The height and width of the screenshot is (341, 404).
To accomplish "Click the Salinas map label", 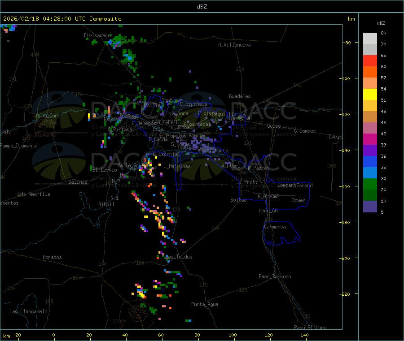I will point(78,182).
